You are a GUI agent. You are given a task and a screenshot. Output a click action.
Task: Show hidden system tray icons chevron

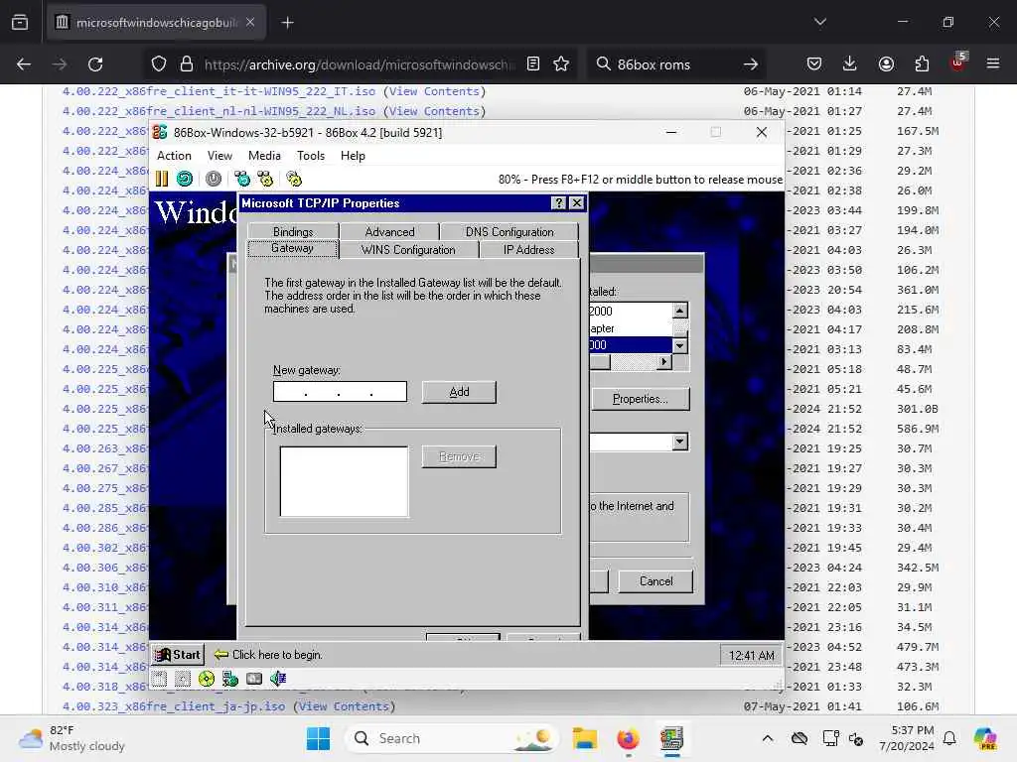click(768, 738)
